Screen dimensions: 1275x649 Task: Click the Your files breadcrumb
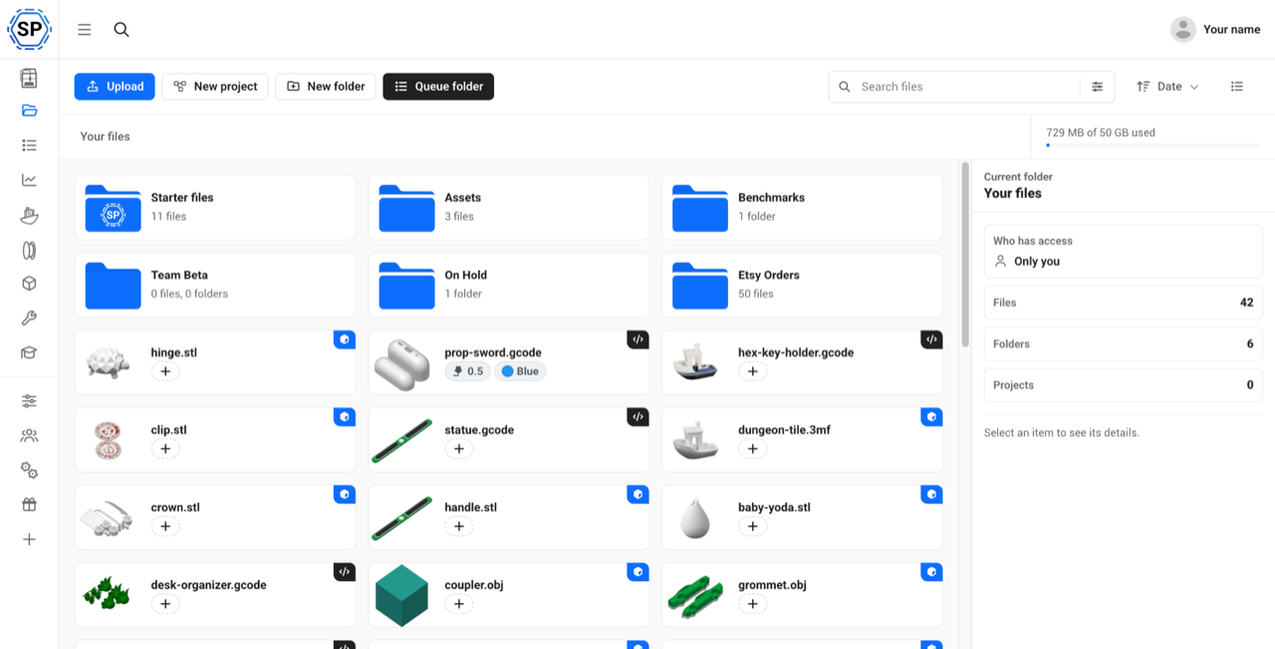point(105,136)
